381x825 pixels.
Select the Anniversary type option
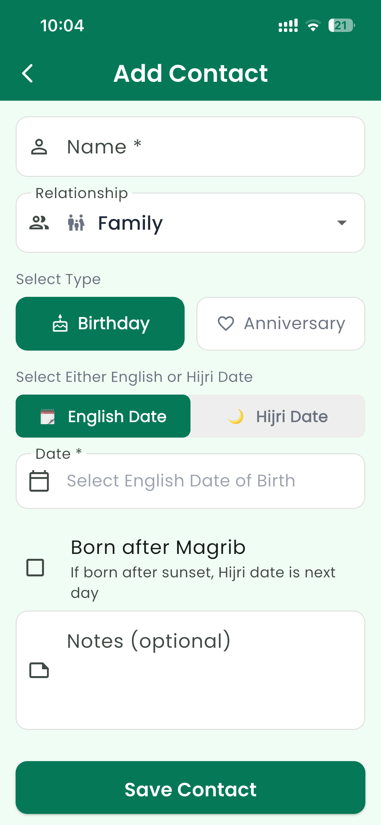[281, 324]
